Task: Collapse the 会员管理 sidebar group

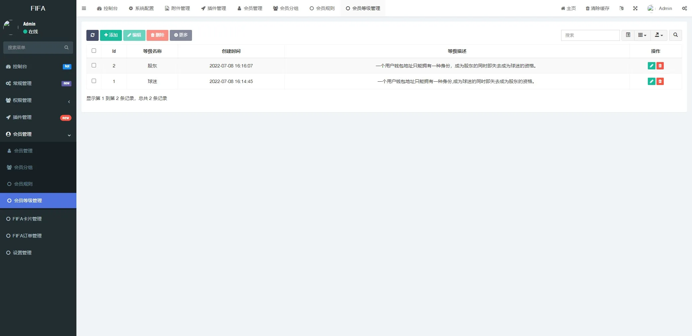Action: pos(38,134)
